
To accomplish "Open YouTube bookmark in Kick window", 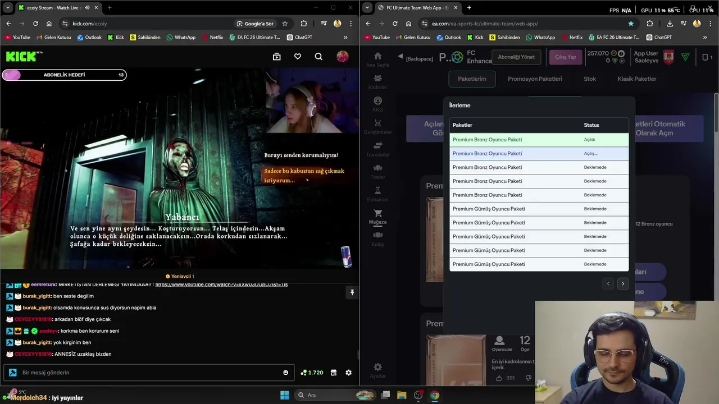I will 17,38.
